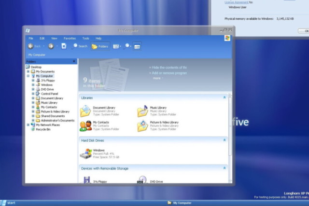Select Recycle Bin in folder tree
The height and width of the screenshot is (206, 309).
[43, 129]
